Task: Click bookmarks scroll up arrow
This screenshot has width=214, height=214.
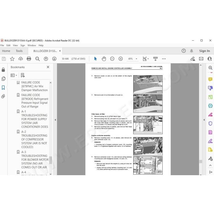Action: click(x=51, y=83)
